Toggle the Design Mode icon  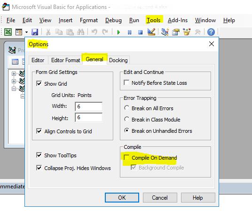(151, 32)
